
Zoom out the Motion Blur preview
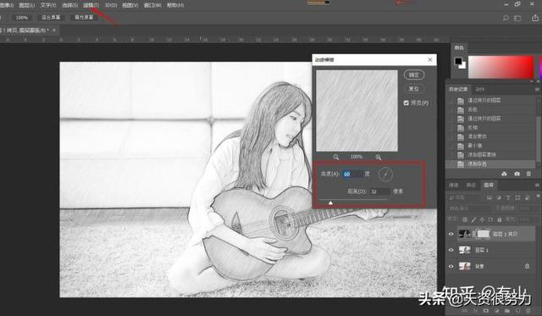coord(335,158)
